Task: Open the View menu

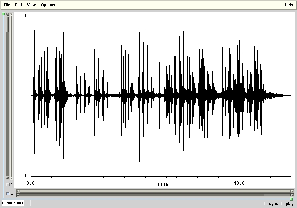Action: pos(31,5)
